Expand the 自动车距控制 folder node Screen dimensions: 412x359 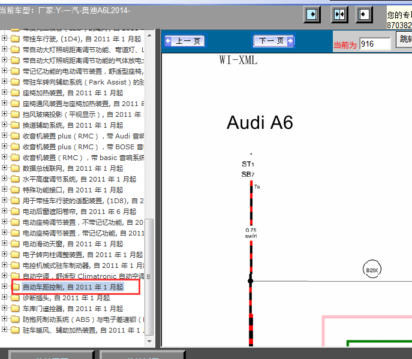coord(4,286)
